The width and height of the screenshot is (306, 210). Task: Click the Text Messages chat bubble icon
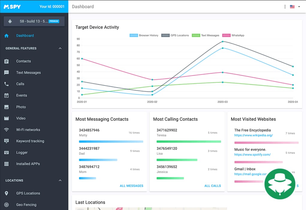click(x=6, y=73)
